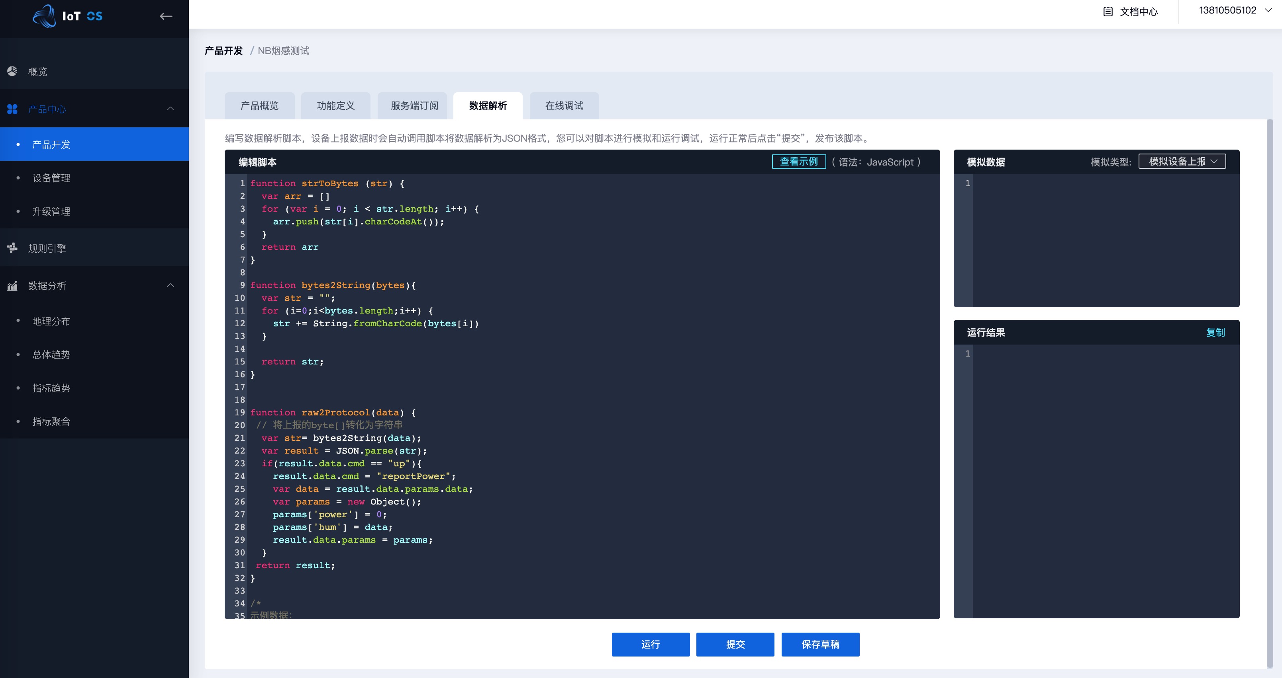Screen dimensions: 1282x678
Task: Click the 文档中心 document icon
Action: 1108,12
